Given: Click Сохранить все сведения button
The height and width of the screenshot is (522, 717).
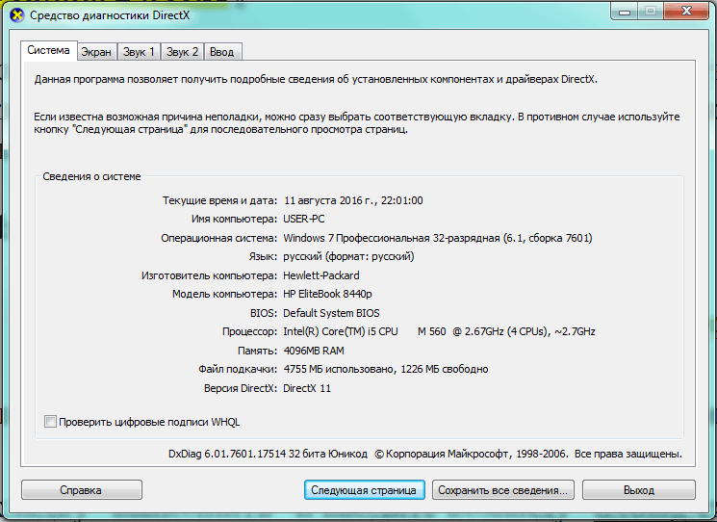Looking at the screenshot, I should pos(502,490).
